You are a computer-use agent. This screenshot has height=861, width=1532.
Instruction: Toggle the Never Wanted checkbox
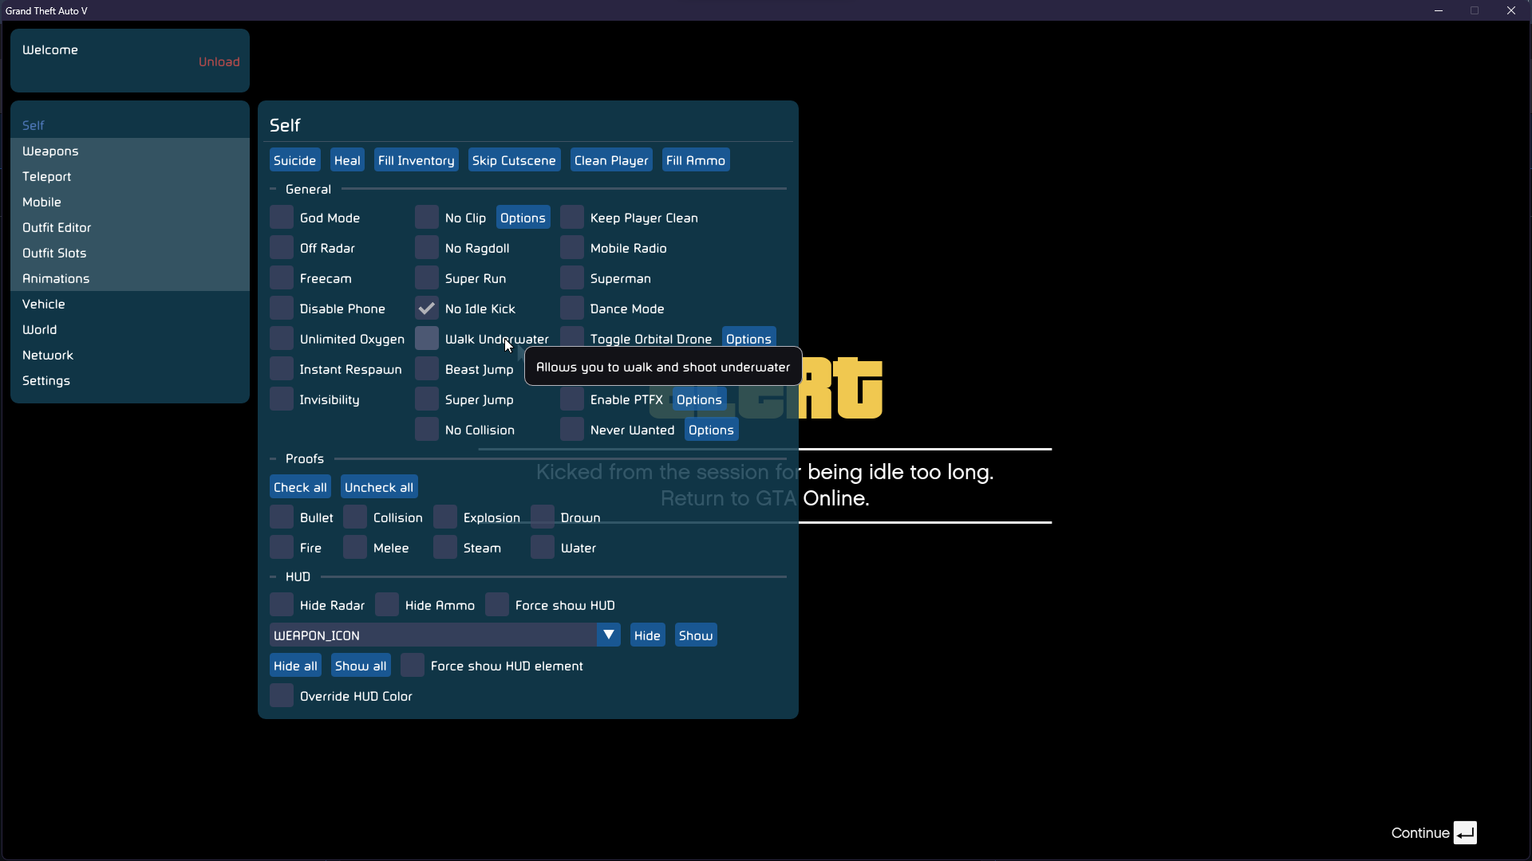572,430
